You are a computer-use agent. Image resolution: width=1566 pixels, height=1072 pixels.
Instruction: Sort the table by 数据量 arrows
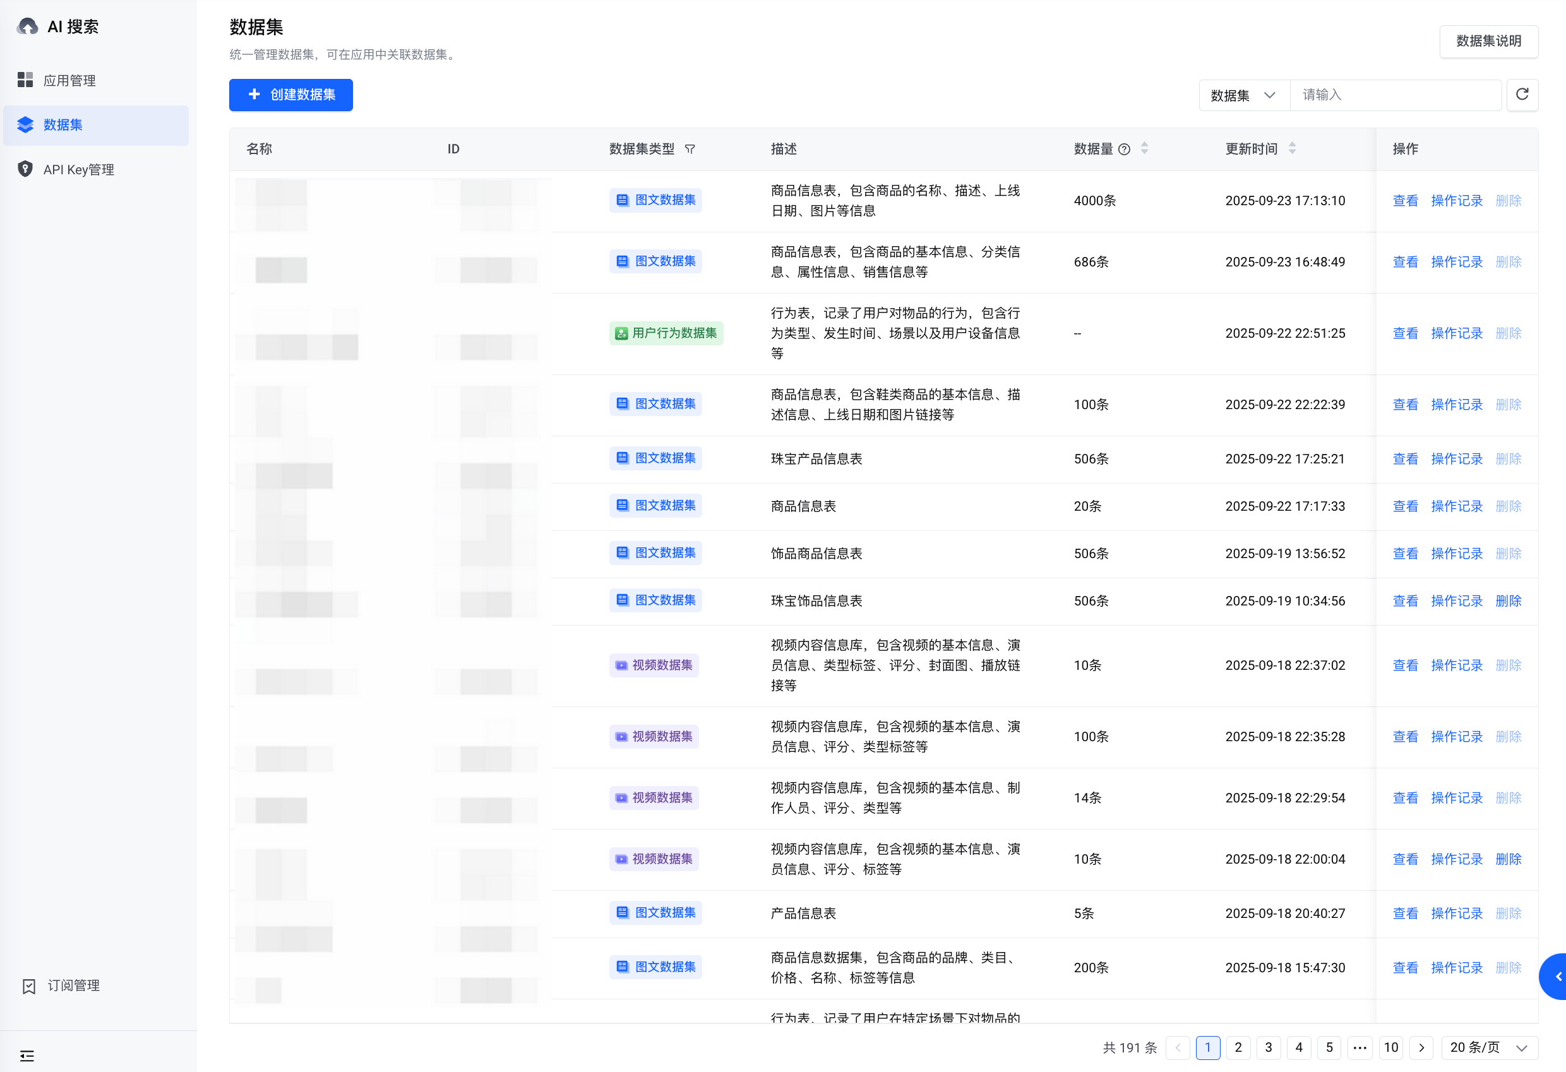1144,148
